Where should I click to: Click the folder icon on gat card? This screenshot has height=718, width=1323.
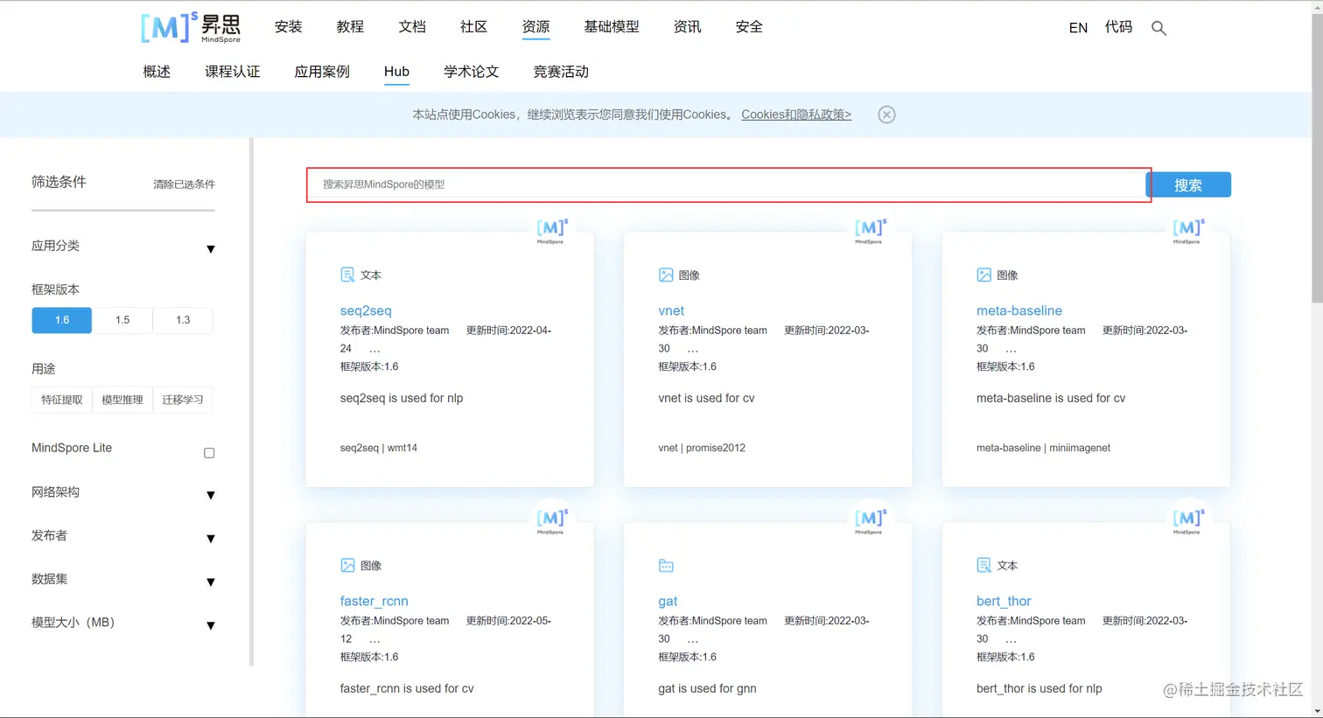click(x=666, y=566)
